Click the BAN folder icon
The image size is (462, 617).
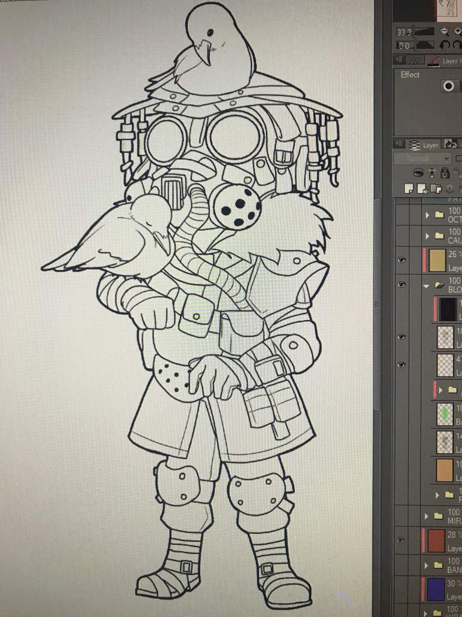pos(439,565)
